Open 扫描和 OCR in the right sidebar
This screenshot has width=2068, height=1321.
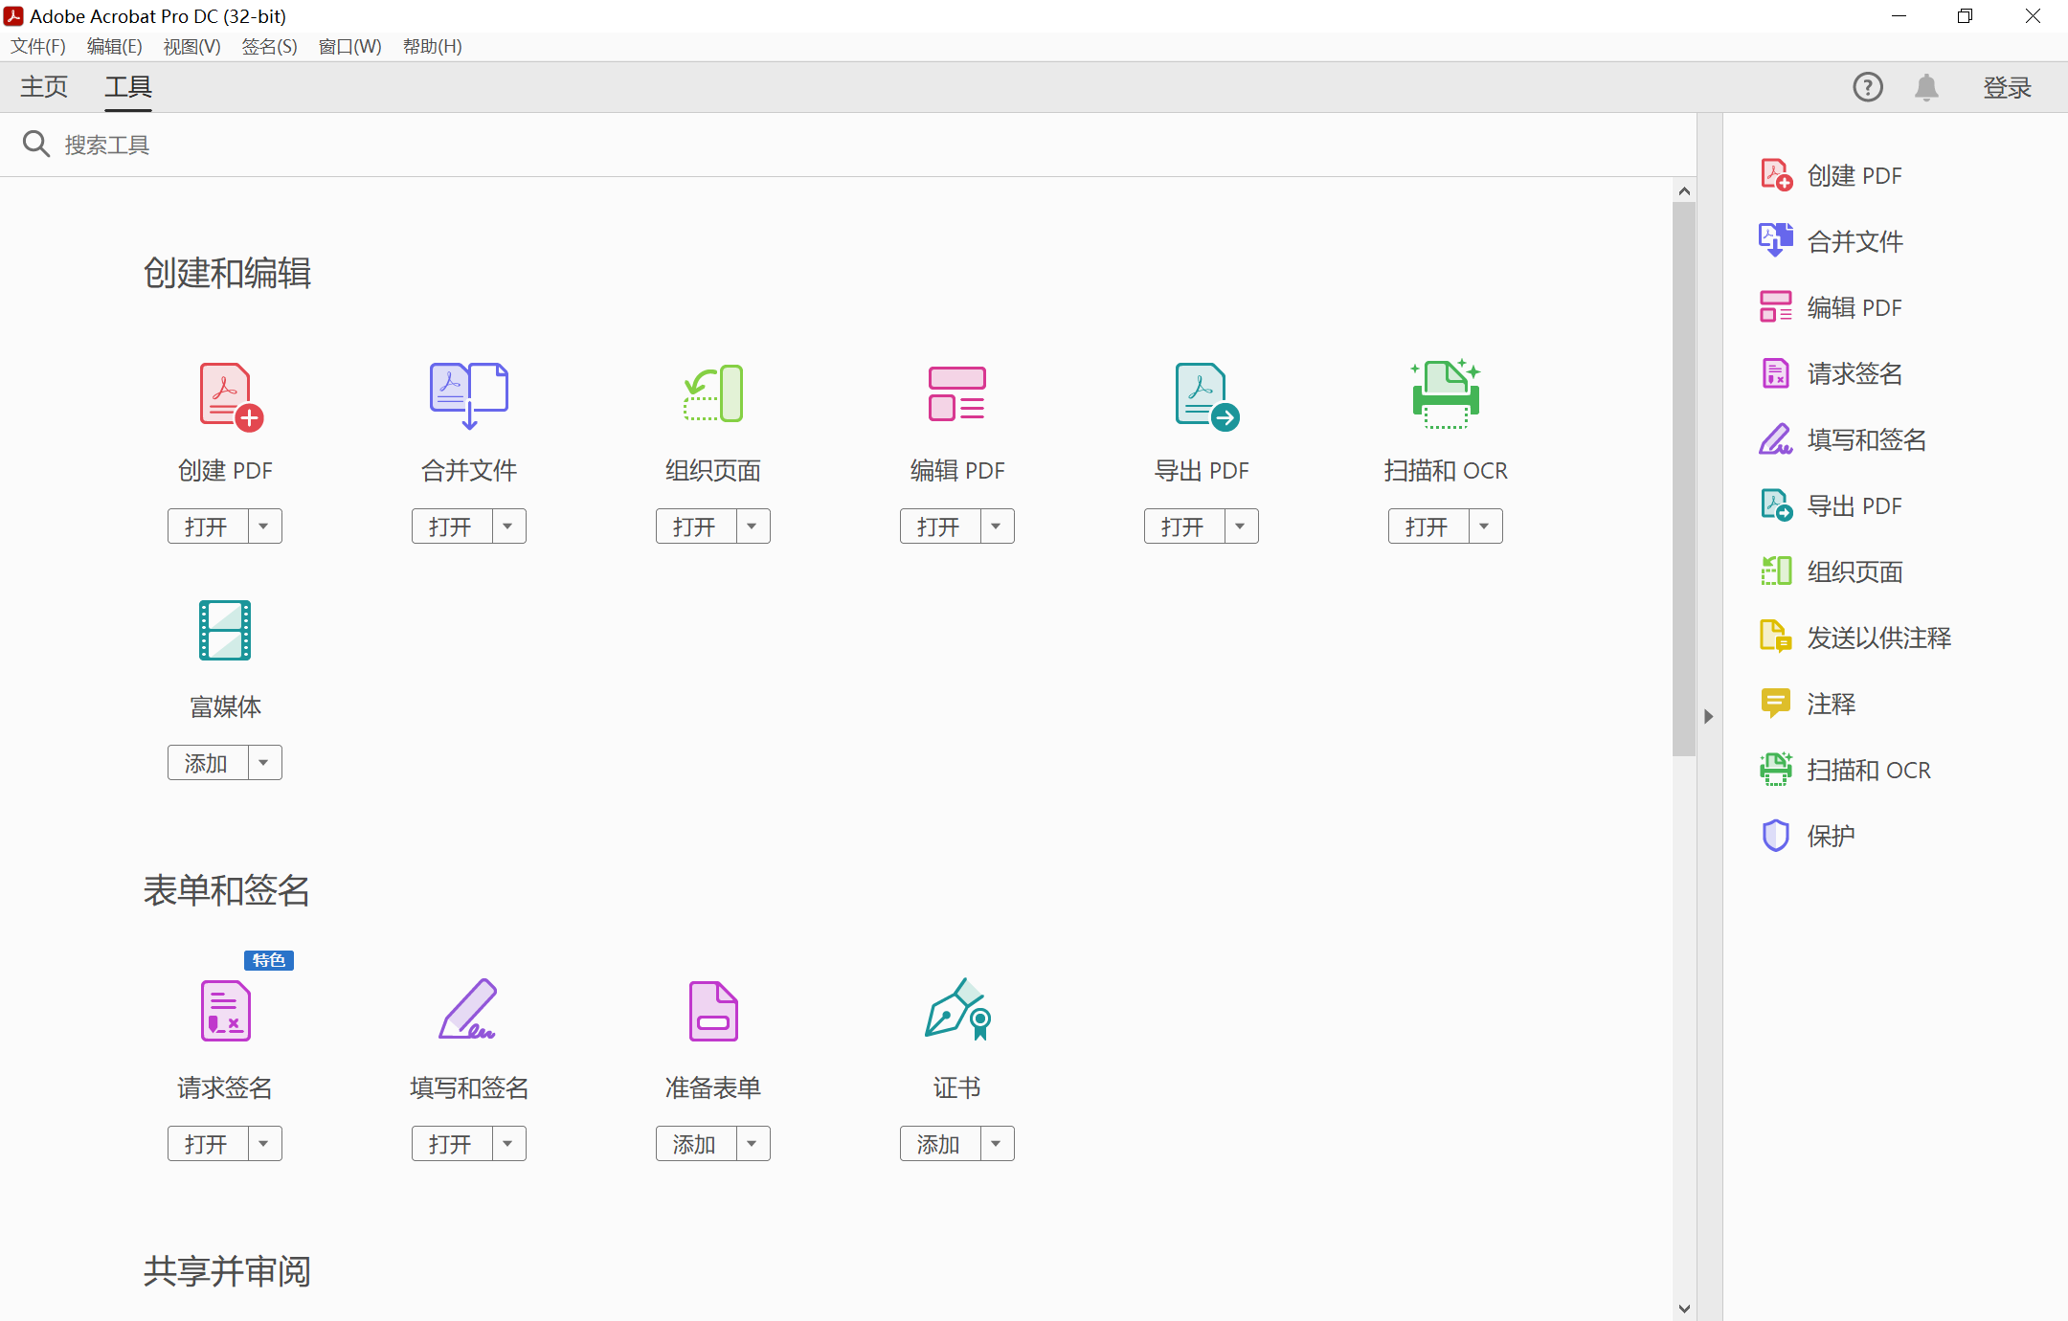tap(1845, 770)
